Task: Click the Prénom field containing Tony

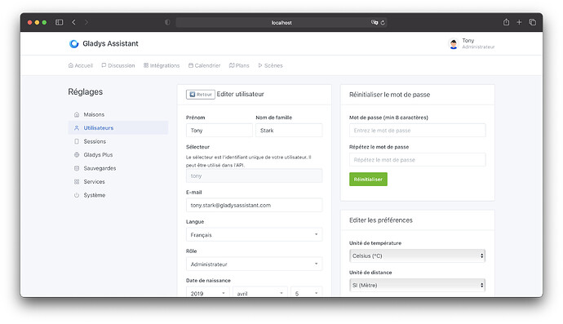Action: [219, 131]
